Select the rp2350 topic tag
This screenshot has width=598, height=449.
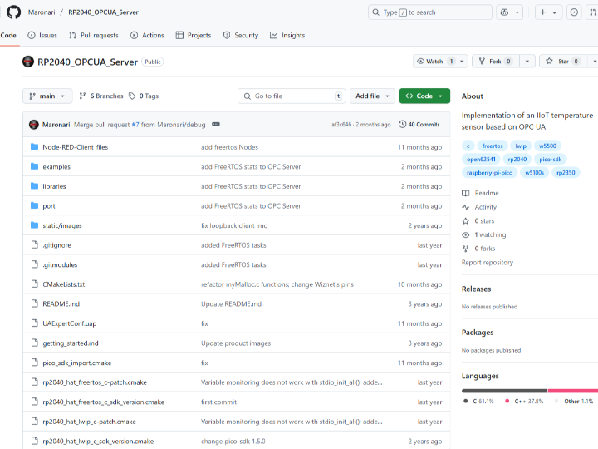[566, 173]
